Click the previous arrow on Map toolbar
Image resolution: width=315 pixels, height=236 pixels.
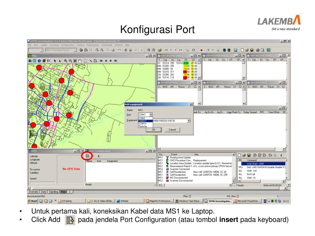click(106, 61)
